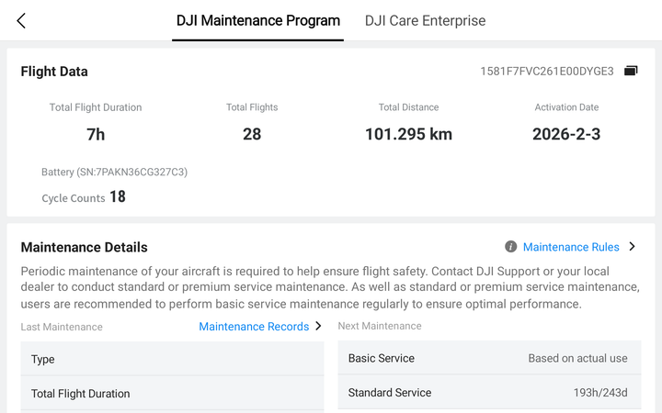
Task: Select Total Flight Duration row in Last Maintenance
Action: pos(172,393)
